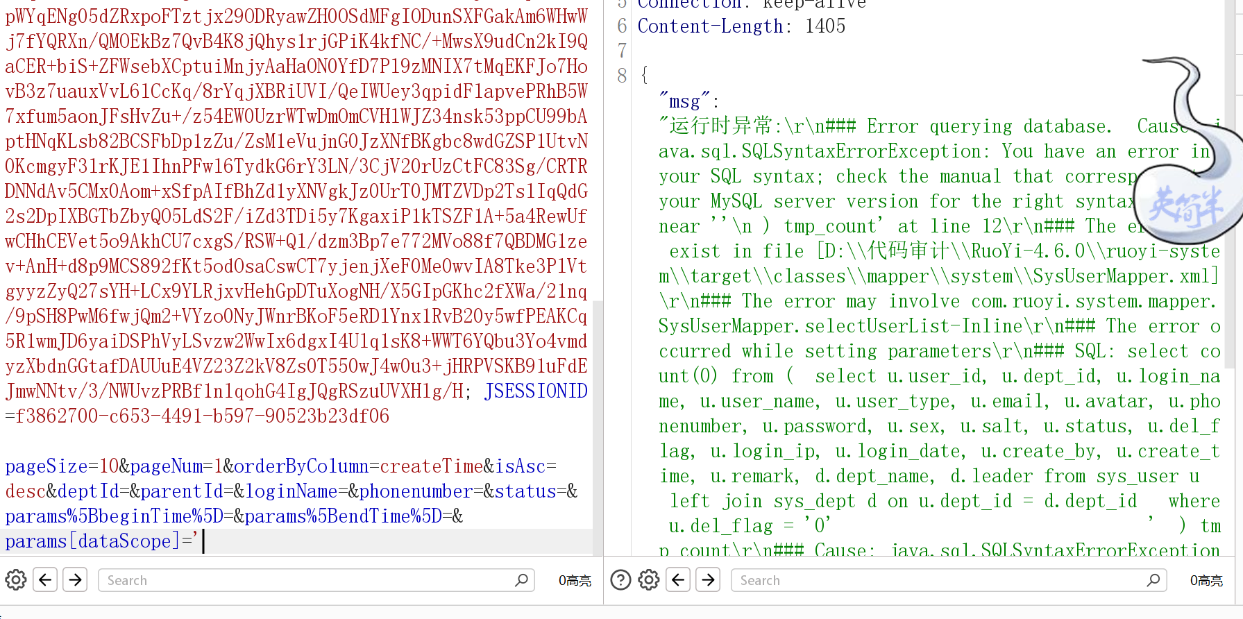Open the response pane help icon

coord(620,579)
